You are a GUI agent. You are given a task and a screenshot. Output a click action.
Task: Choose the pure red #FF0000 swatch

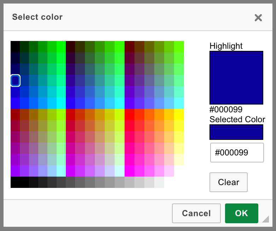coord(130,114)
